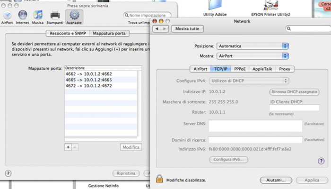Screen dimensions: 331x189
Task: Click the Network window search field
Action: (x=308, y=28)
